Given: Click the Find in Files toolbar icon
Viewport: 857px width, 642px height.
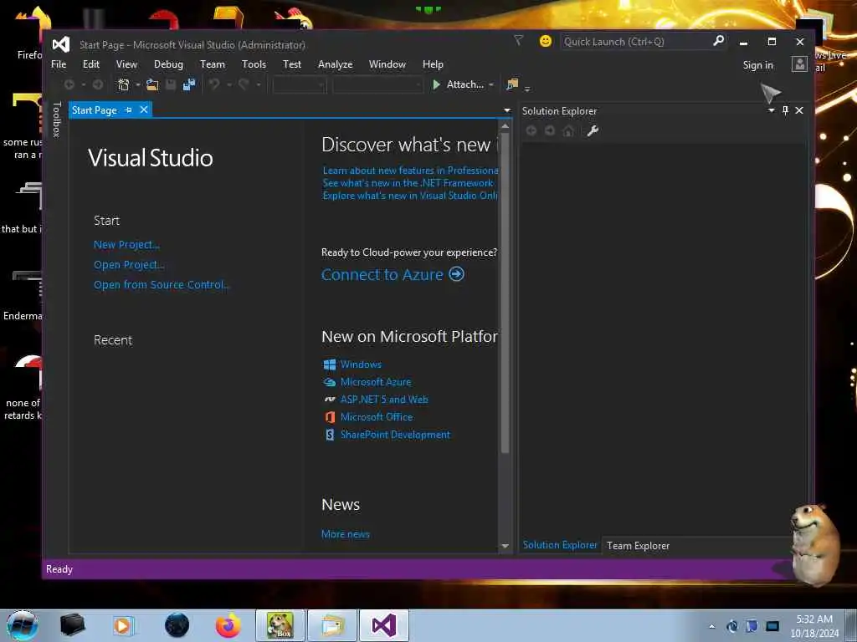Looking at the screenshot, I should pos(512,84).
